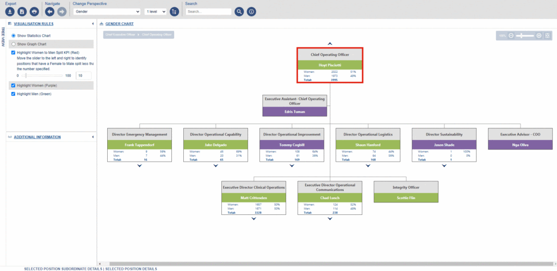Expand chevron below Director Operational Improvement

click(x=292, y=166)
